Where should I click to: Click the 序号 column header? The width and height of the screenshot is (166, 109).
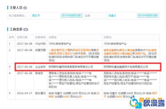(x=11, y=37)
